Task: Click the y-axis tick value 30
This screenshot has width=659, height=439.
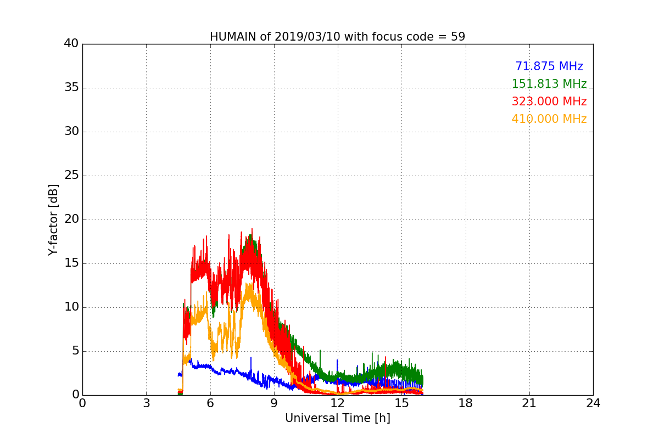Action: (71, 132)
